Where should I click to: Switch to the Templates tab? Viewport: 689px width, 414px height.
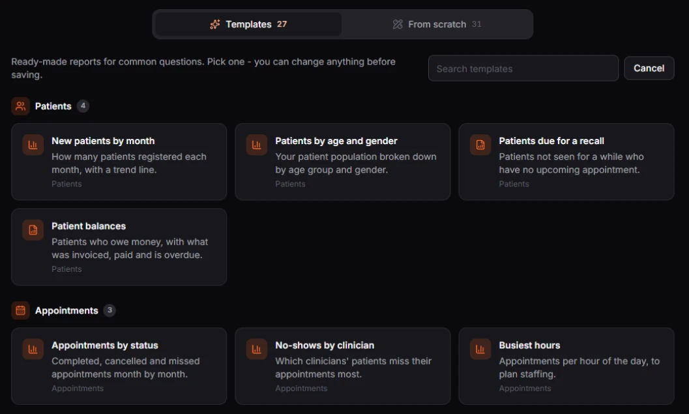(x=248, y=24)
